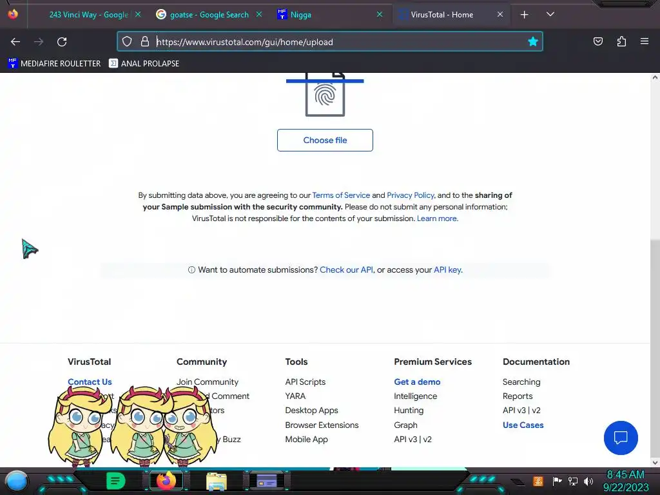Switch to 243 Vinci Way Google tab
Viewport: 660px width, 495px height.
(88, 15)
